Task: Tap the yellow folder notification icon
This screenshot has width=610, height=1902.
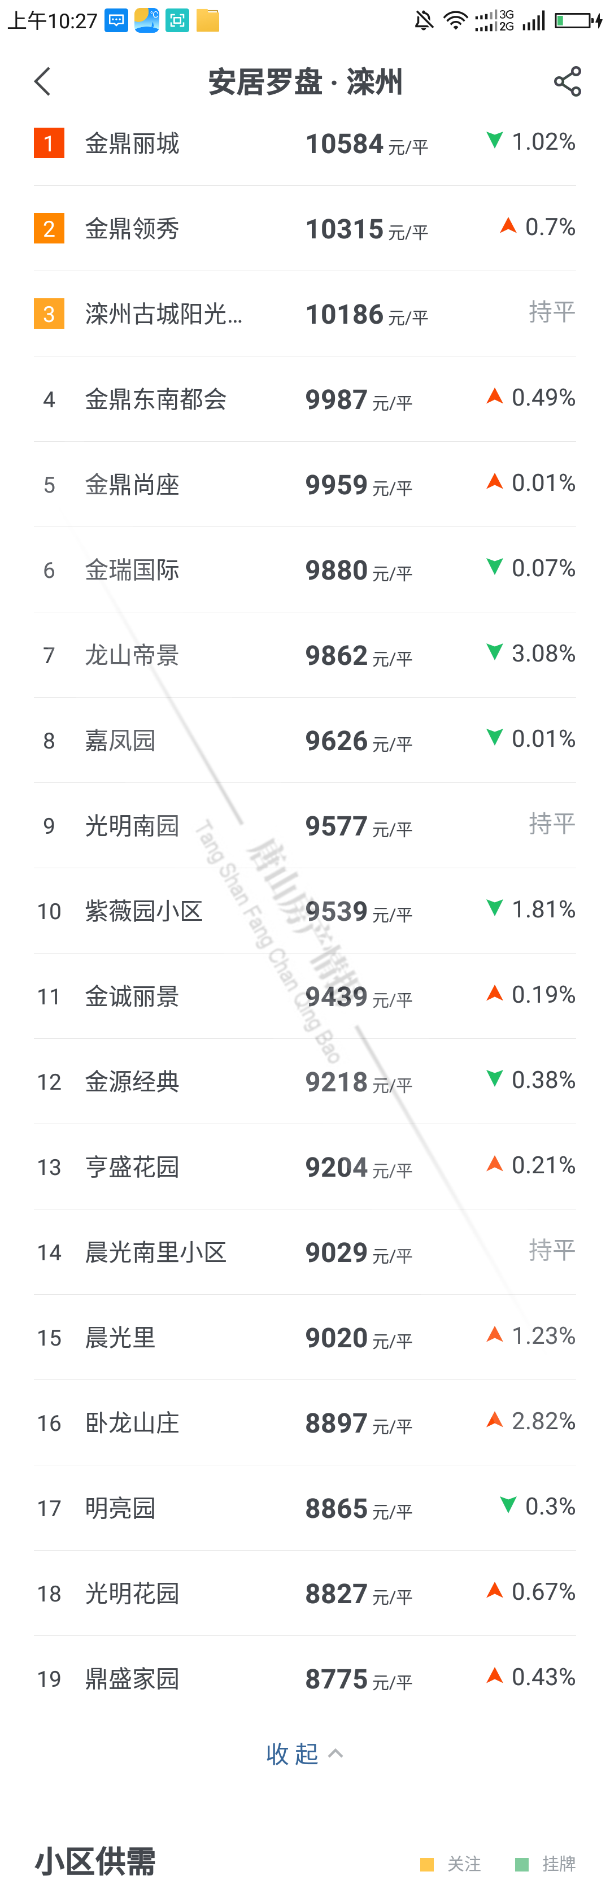Action: (x=208, y=20)
